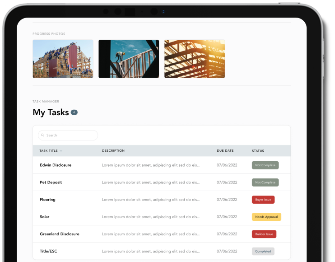
Task: Click the My Tasks heading
Action: [x=51, y=112]
